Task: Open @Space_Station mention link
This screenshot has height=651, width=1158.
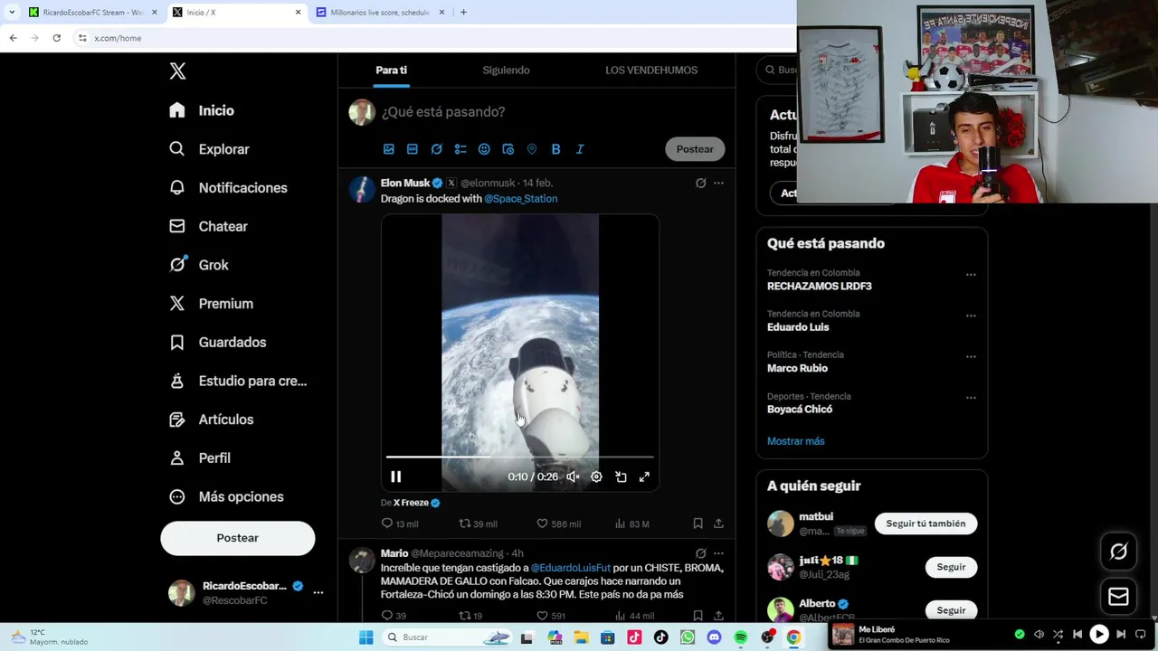Action: click(520, 199)
